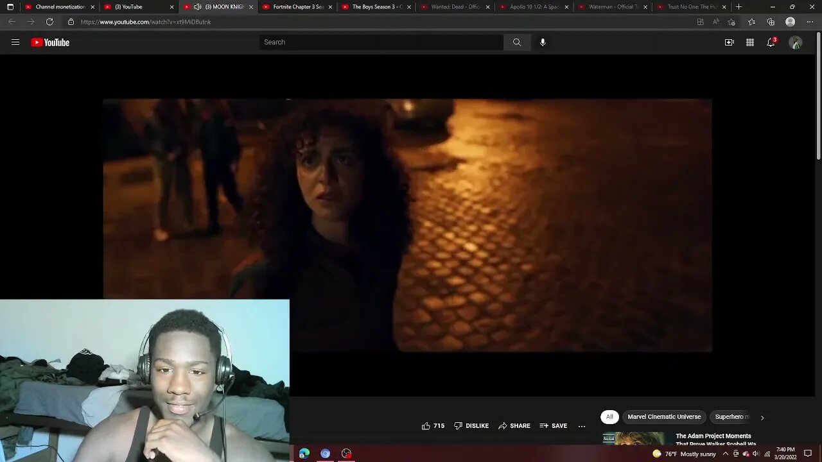Open the notifications bell
Viewport: 822px width, 462px height.
(771, 42)
